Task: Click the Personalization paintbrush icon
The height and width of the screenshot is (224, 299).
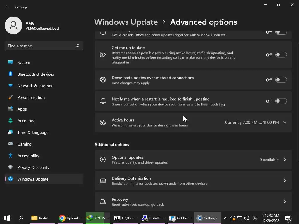Action: (11, 97)
